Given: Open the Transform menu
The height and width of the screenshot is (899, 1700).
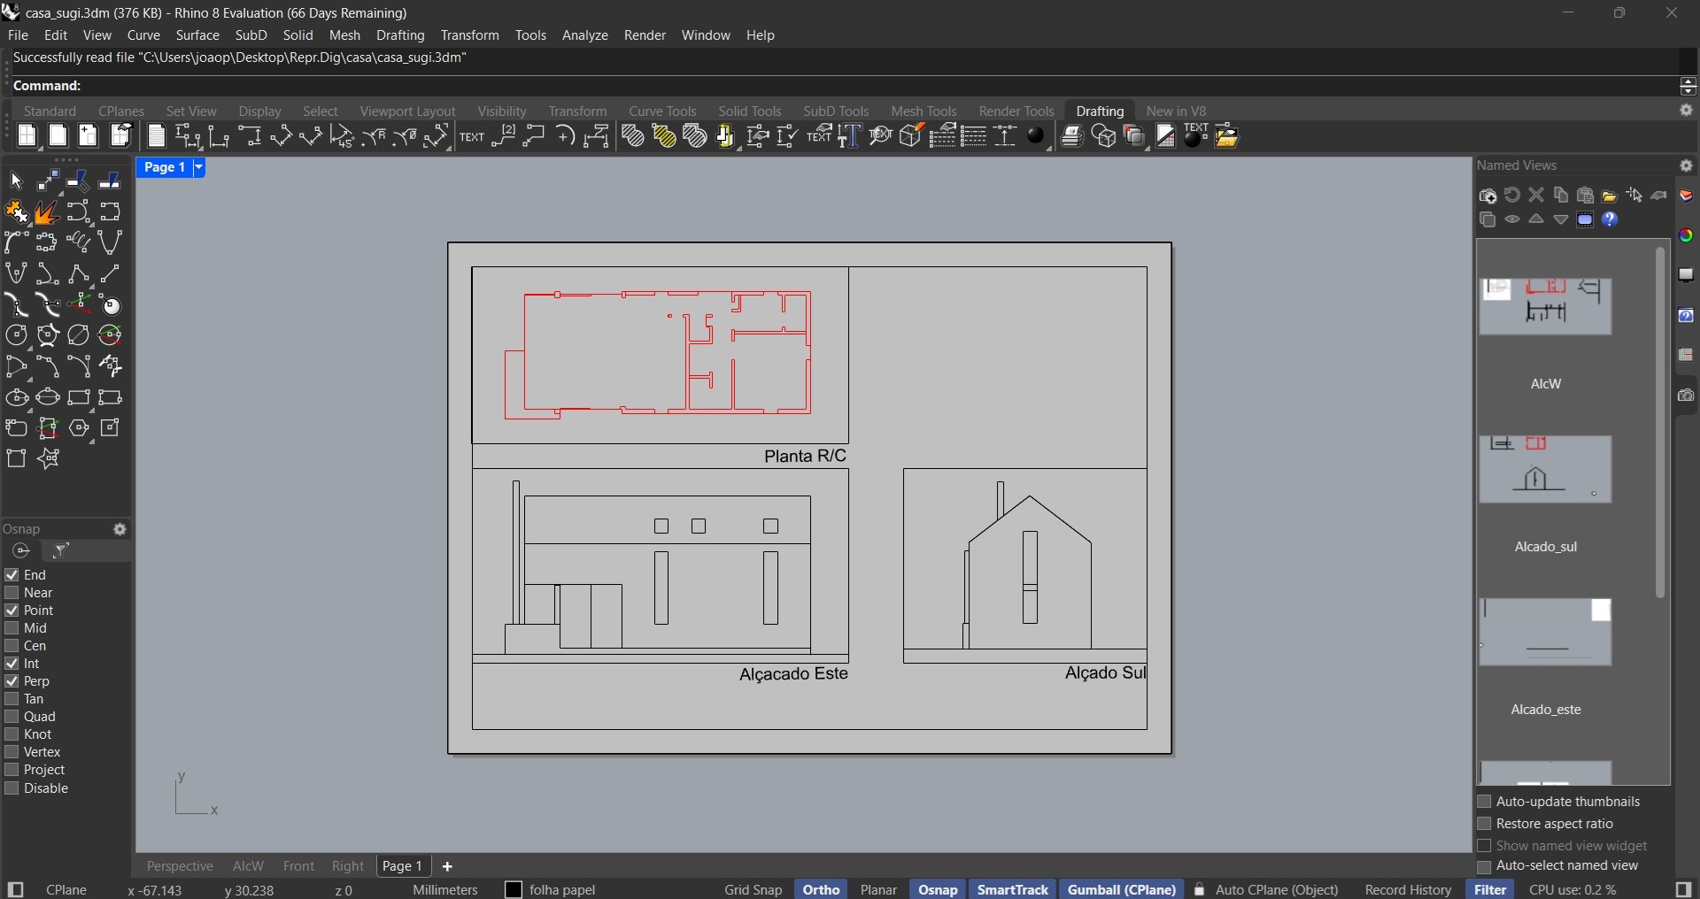Looking at the screenshot, I should coord(472,35).
